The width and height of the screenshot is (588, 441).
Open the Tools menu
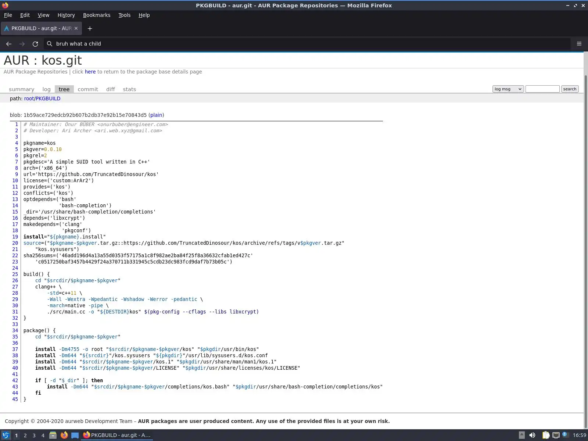[124, 15]
